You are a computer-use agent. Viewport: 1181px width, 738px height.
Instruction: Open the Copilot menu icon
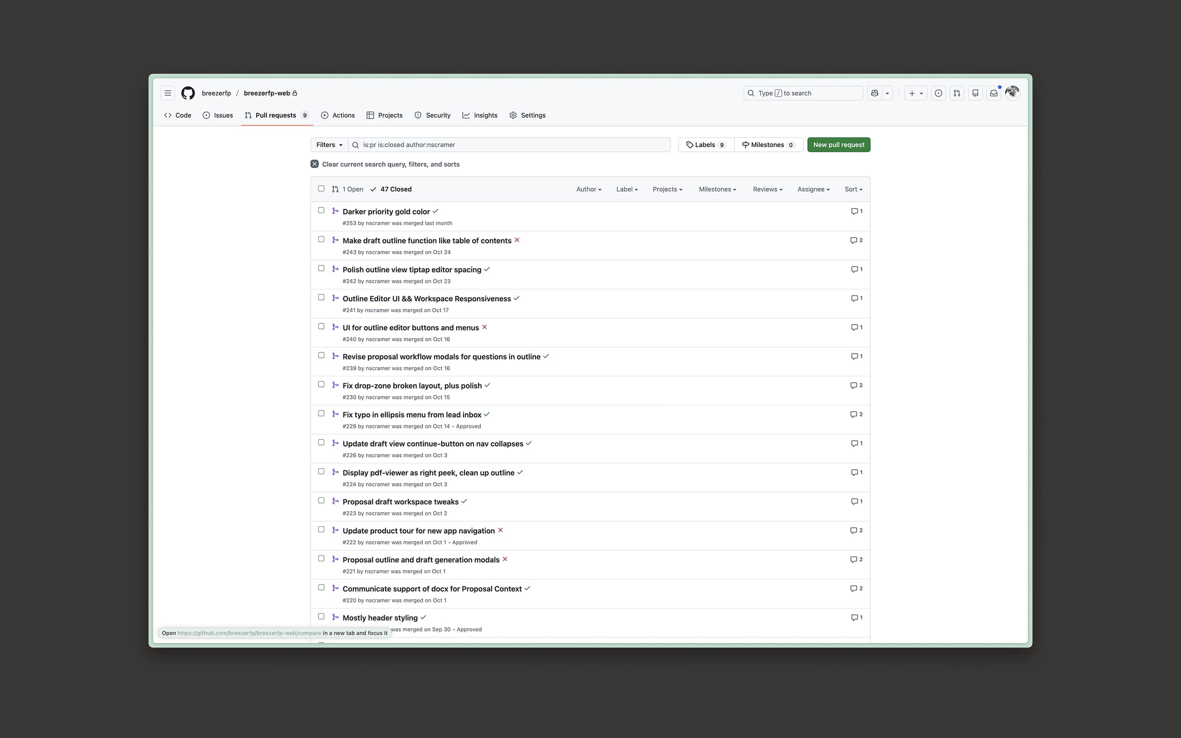[x=875, y=93]
